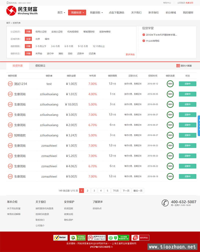Expand the 我要投资 dropdown menu
Viewport: 200px width, 252px height.
[x=77, y=12]
